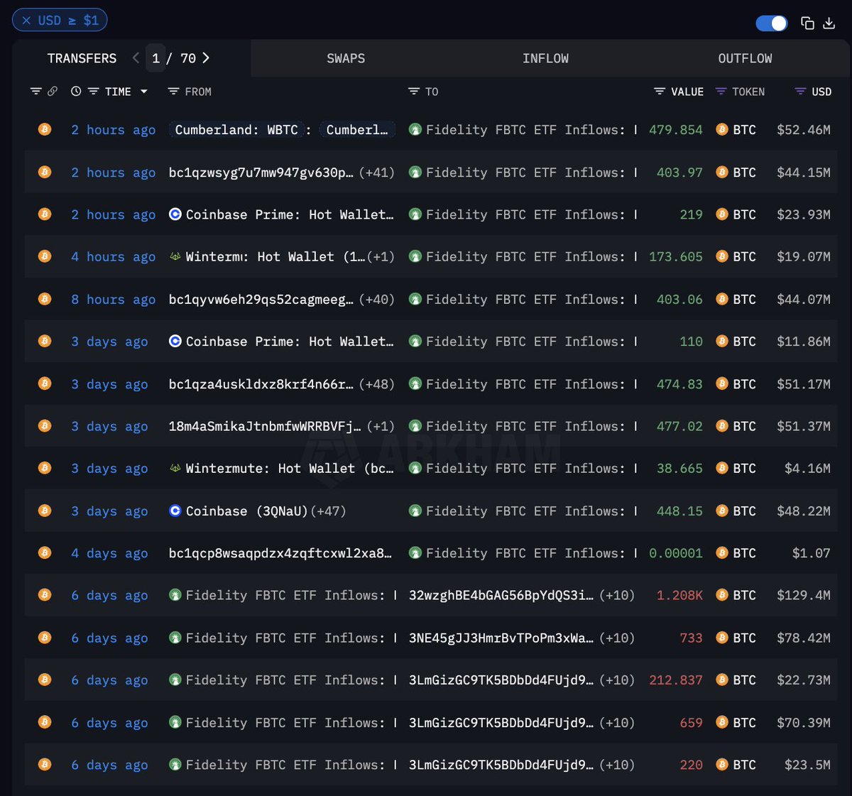
Task: Expand the (+48) additional senders
Action: (x=377, y=384)
